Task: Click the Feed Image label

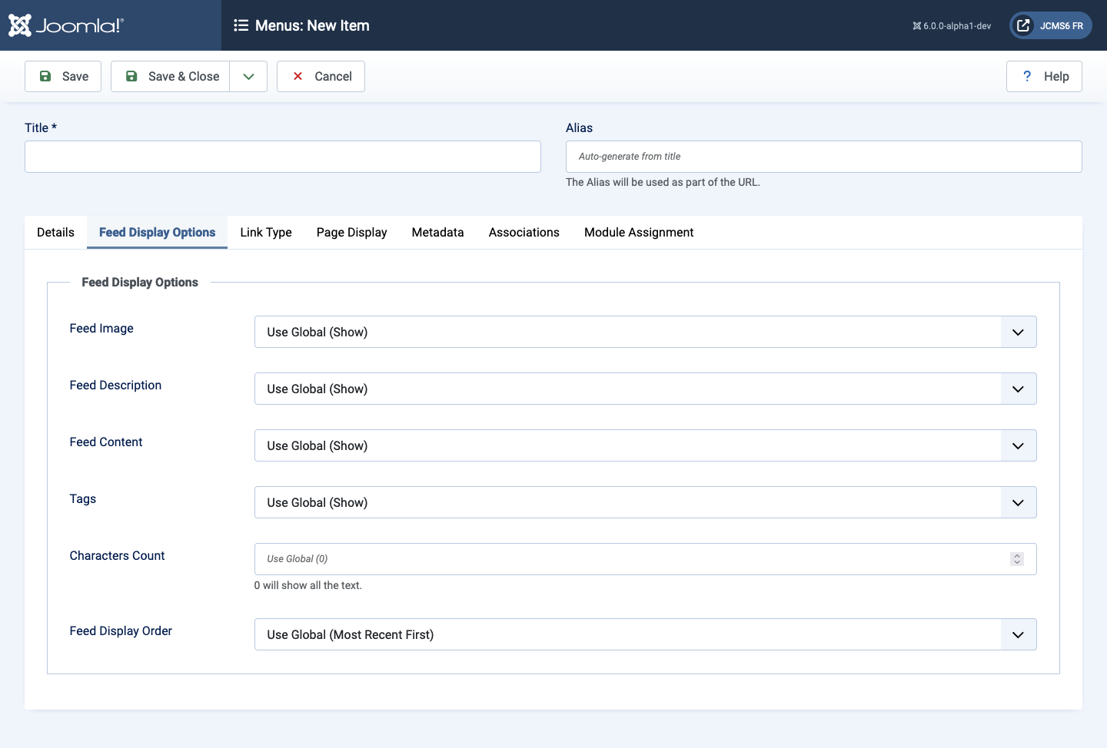Action: tap(101, 328)
